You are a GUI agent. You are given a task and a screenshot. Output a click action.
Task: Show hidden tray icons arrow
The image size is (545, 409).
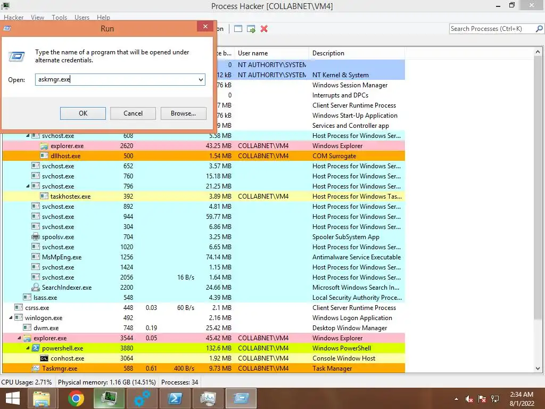point(456,399)
